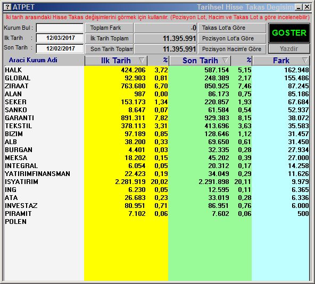Image resolution: width=315 pixels, height=284 pixels.
Task: Select the ALAN row name
Action: [x=13, y=94]
